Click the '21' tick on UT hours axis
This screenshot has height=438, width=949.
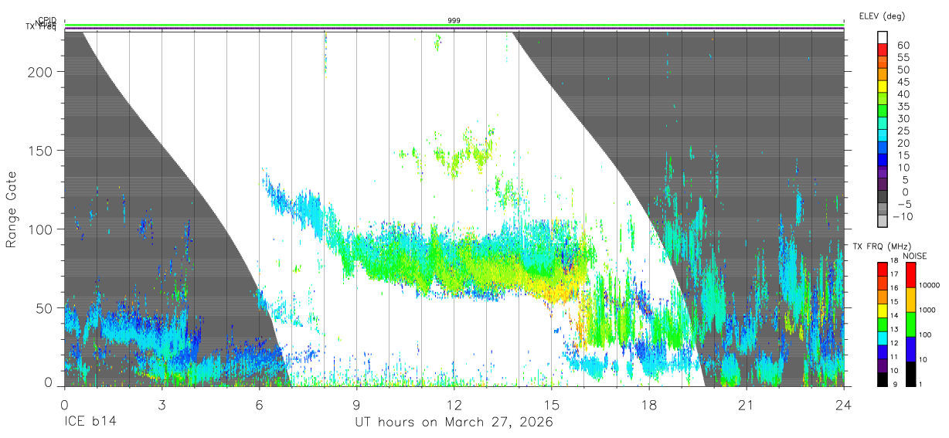747,406
